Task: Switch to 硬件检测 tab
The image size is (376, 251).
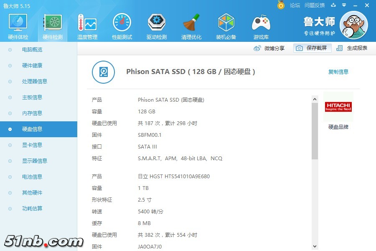Action: point(53,26)
